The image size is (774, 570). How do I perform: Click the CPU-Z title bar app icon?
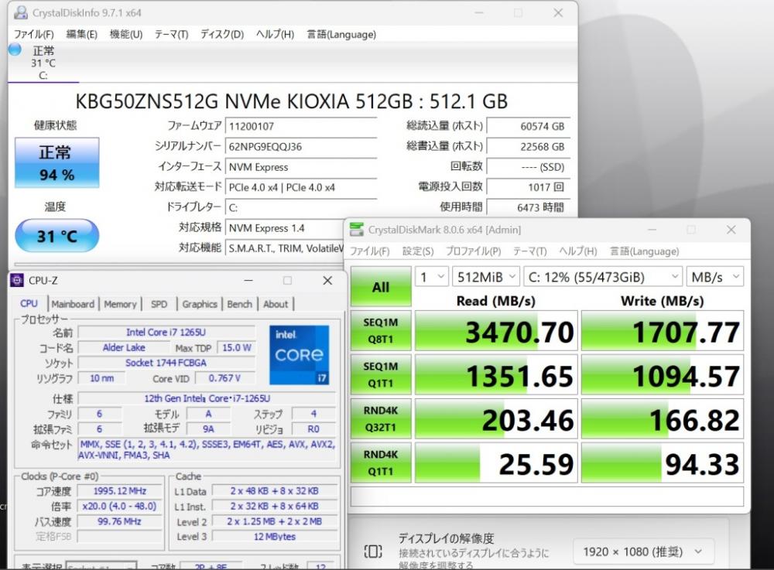pyautogui.click(x=16, y=280)
